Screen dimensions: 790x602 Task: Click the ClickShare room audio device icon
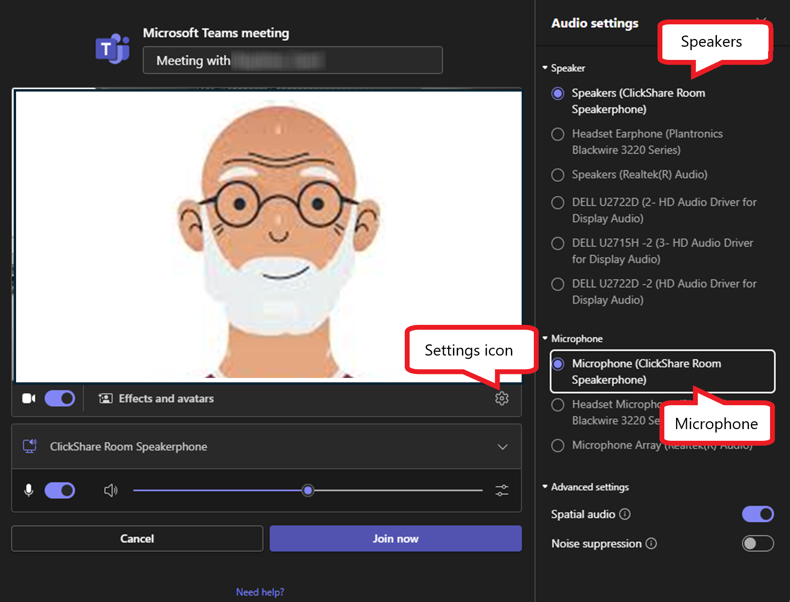pyautogui.click(x=30, y=446)
